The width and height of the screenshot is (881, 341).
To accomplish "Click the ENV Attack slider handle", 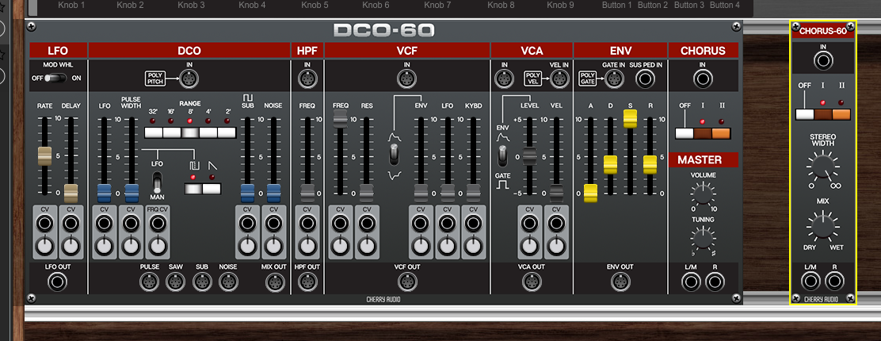I will click(590, 193).
